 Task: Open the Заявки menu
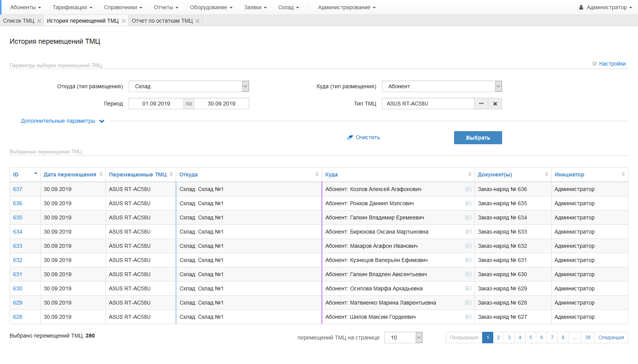point(255,7)
